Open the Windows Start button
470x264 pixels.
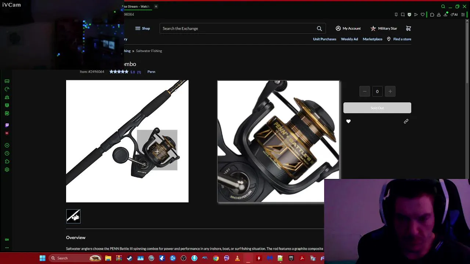(x=43, y=258)
